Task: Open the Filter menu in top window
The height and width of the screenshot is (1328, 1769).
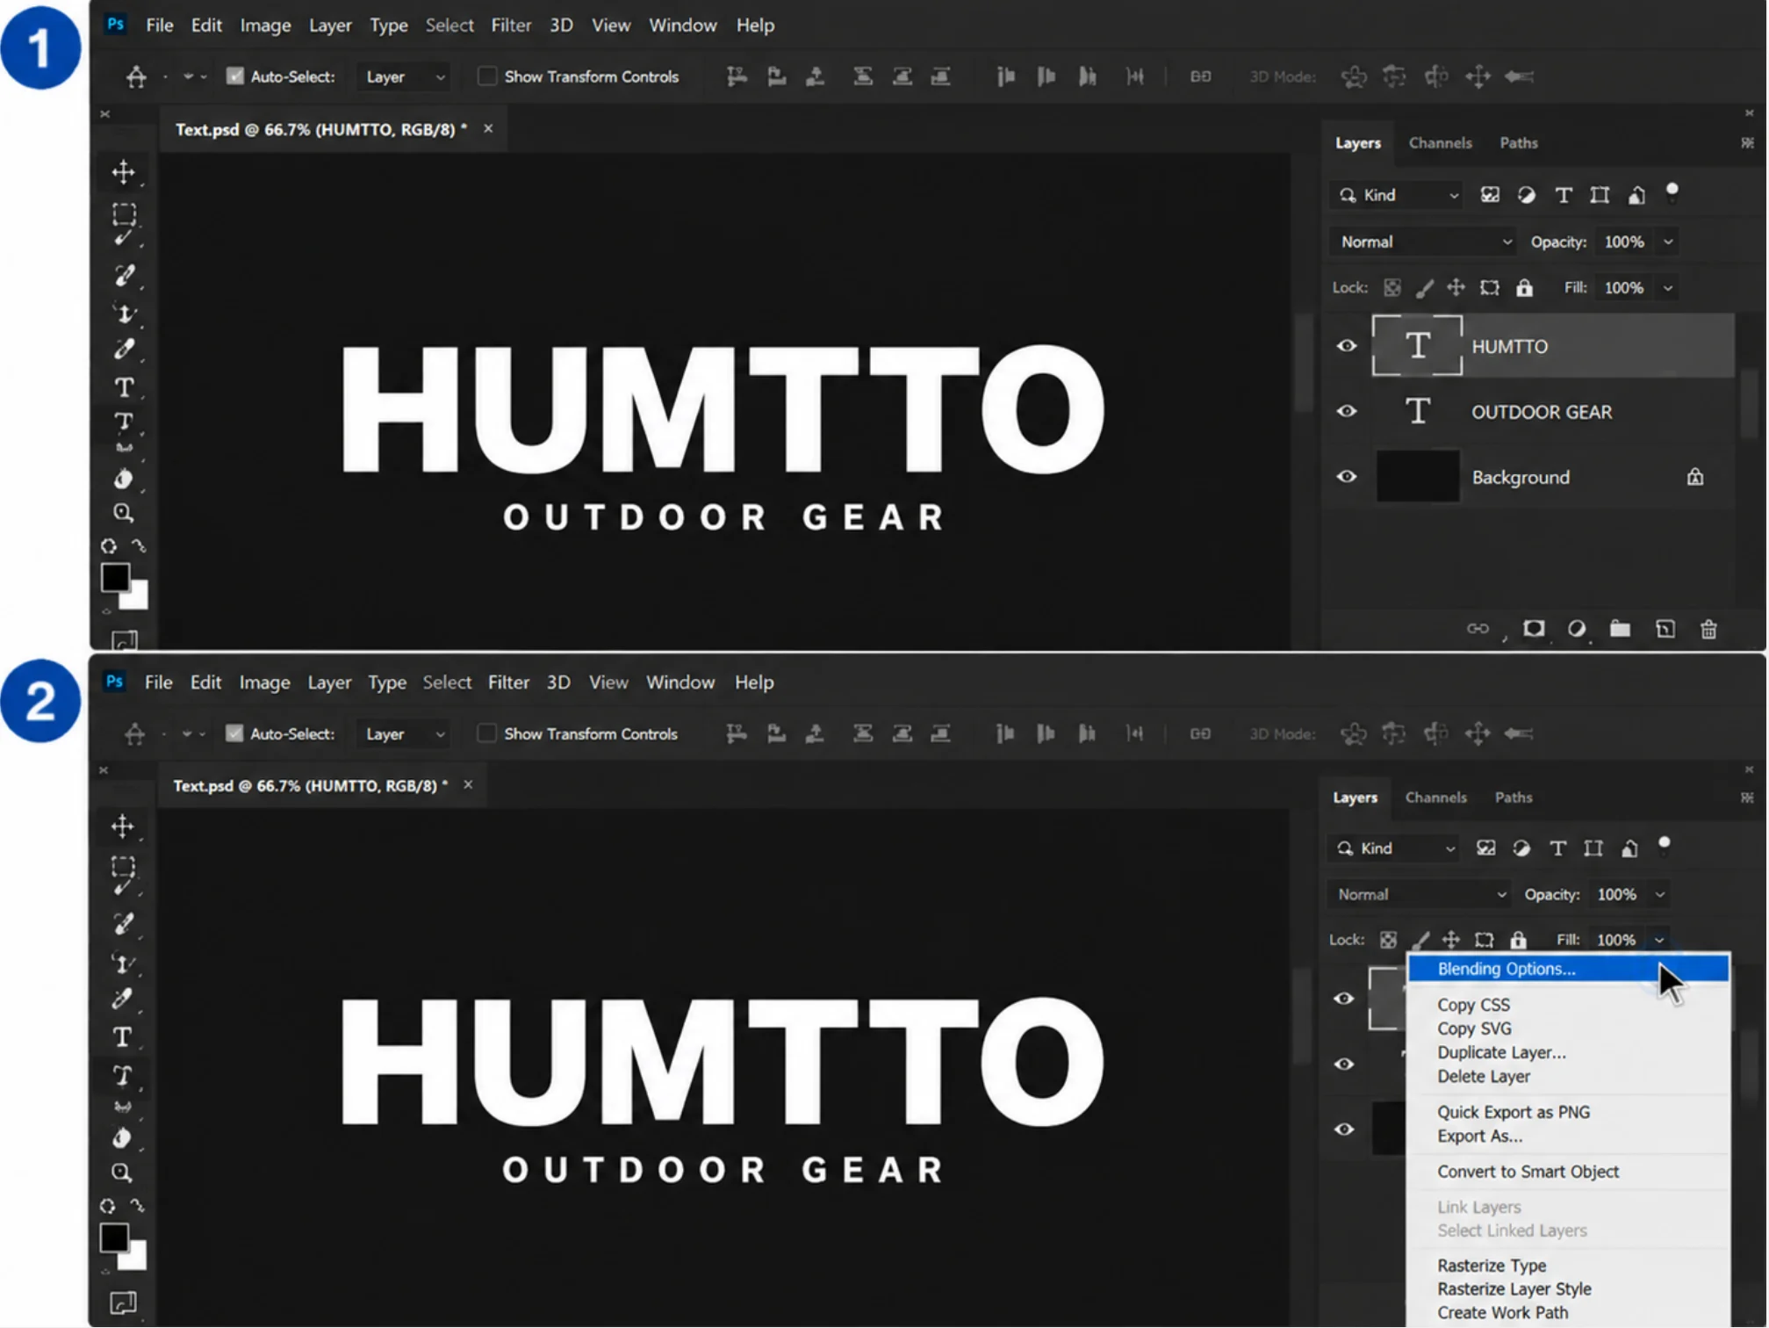Action: click(x=511, y=25)
